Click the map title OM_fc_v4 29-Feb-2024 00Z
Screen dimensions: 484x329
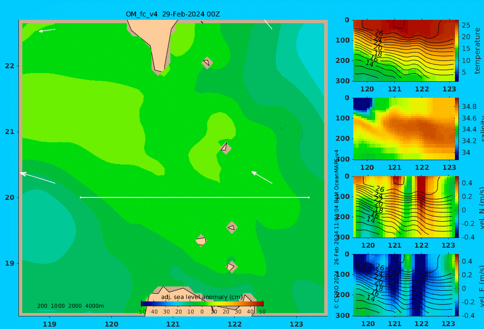[x=173, y=14]
